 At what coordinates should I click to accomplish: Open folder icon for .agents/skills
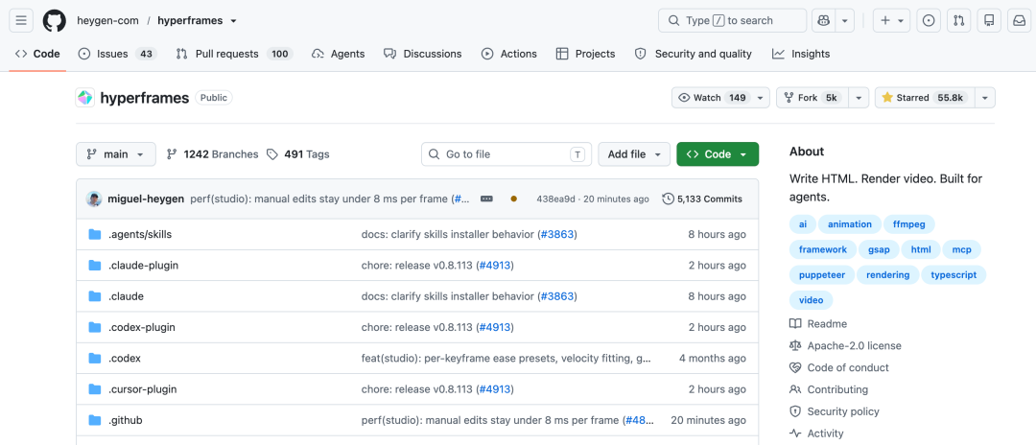94,234
